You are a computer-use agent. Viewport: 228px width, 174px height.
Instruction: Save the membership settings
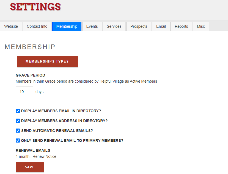point(29,167)
